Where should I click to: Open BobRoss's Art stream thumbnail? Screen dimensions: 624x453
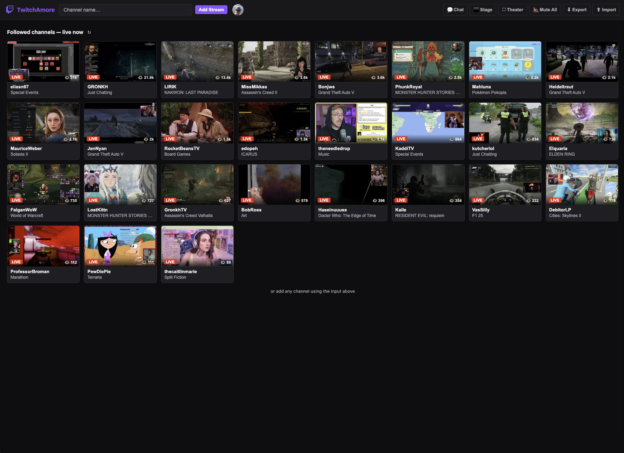click(x=274, y=184)
